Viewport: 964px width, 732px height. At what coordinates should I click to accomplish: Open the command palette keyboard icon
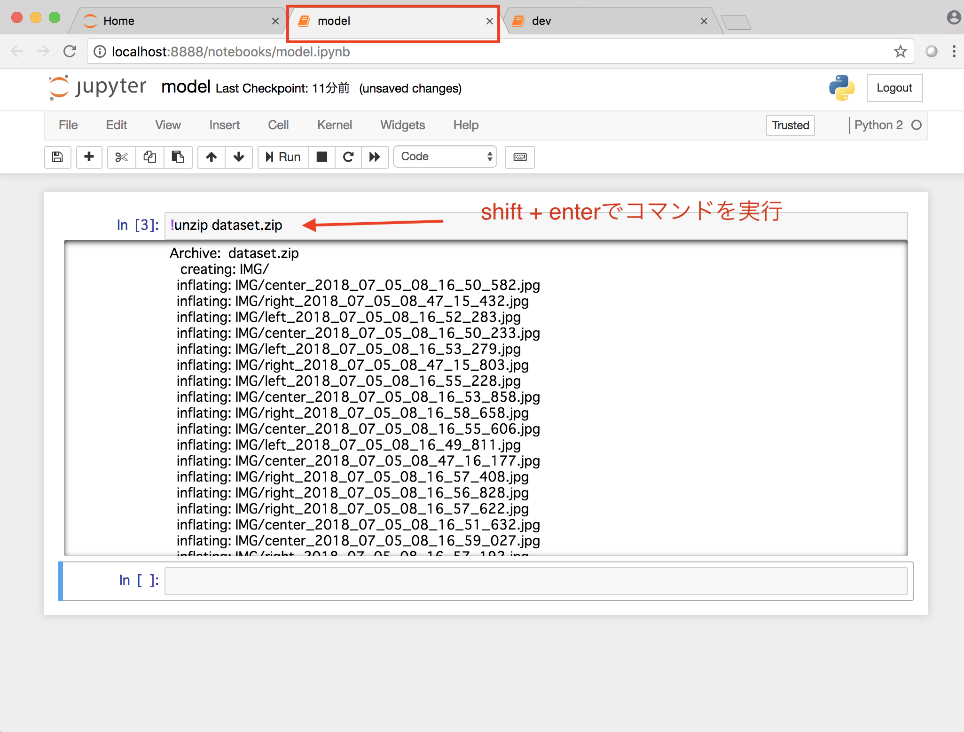point(520,157)
